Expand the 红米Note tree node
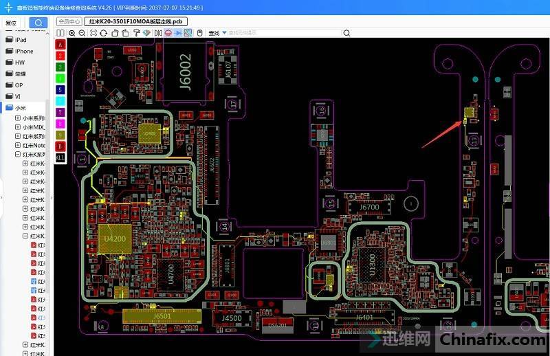 click(x=18, y=146)
